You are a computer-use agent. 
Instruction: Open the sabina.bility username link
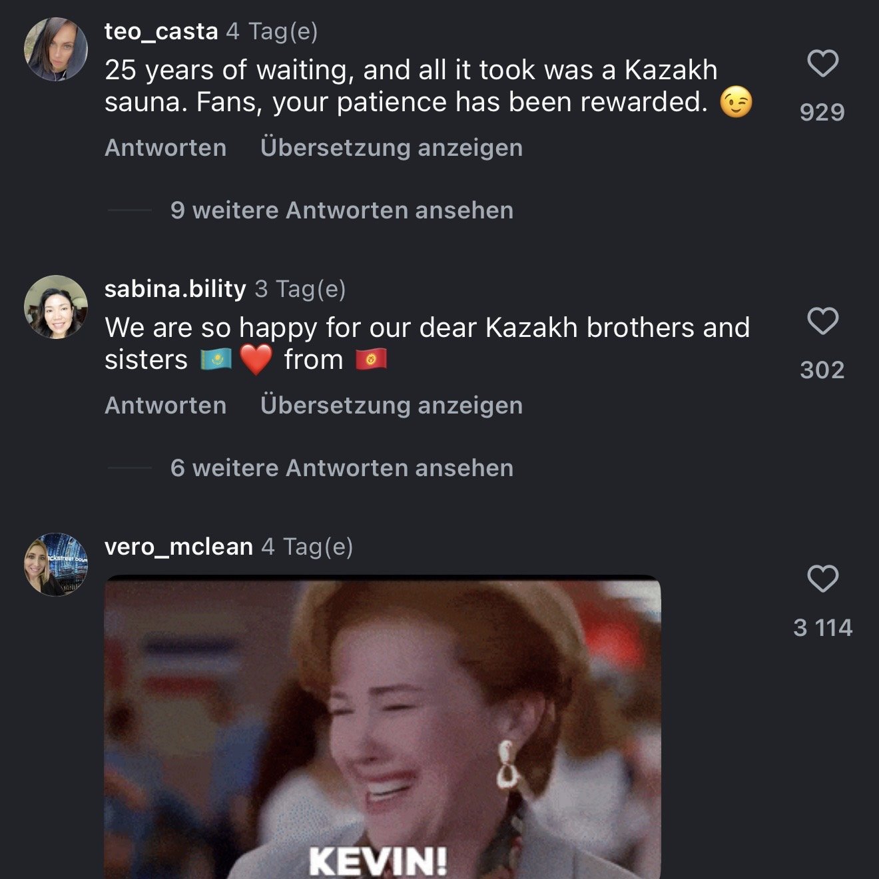coord(175,289)
